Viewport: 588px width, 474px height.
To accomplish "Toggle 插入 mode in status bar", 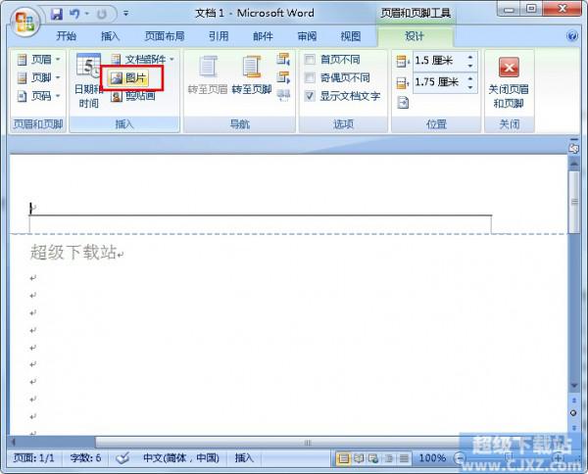I will tap(244, 458).
